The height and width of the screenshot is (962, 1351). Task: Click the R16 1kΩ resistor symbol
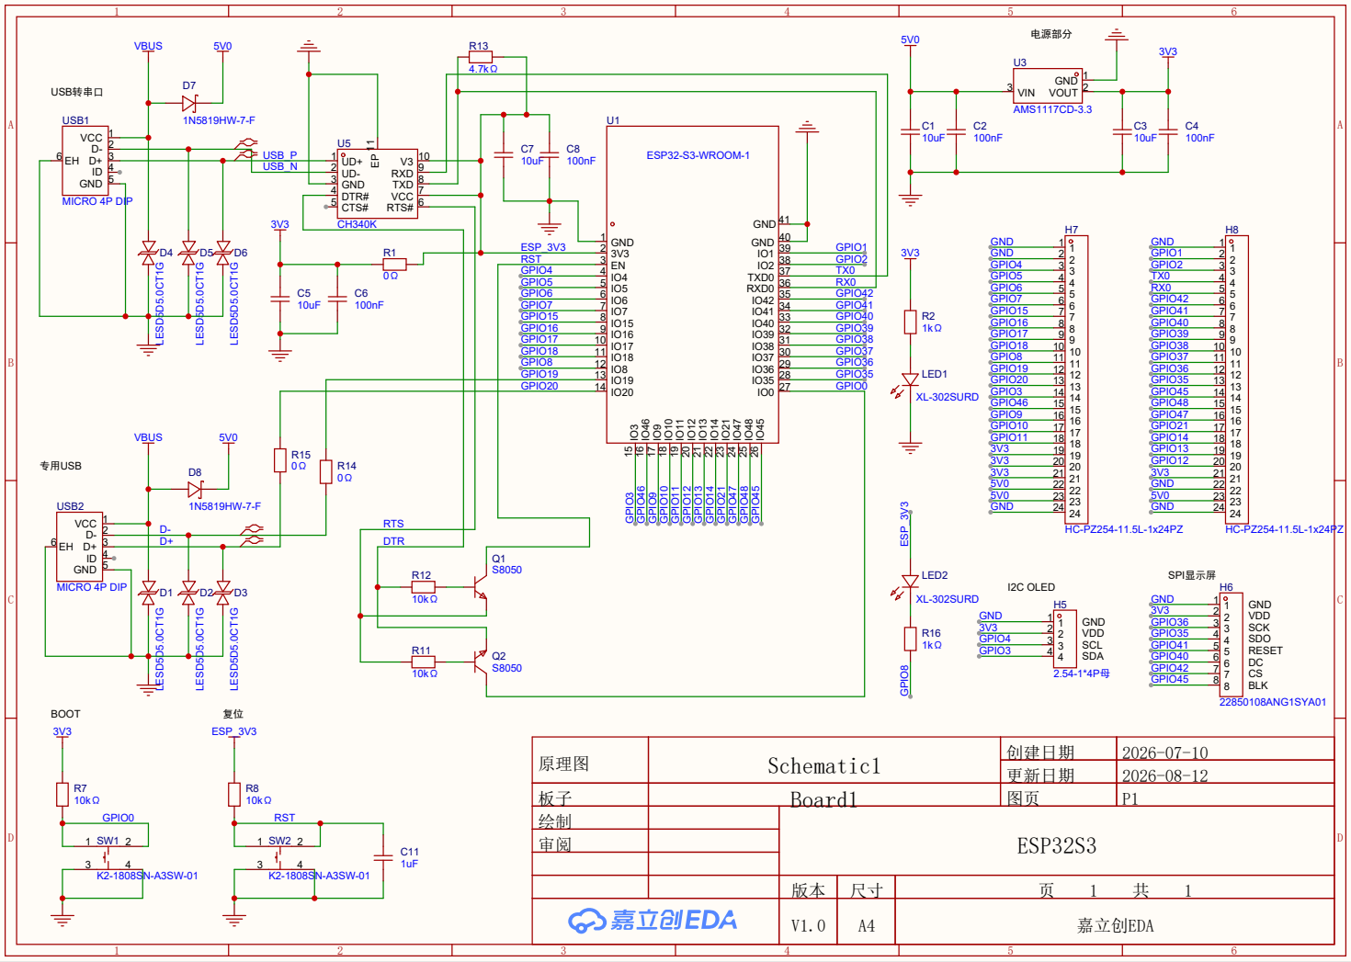[910, 638]
